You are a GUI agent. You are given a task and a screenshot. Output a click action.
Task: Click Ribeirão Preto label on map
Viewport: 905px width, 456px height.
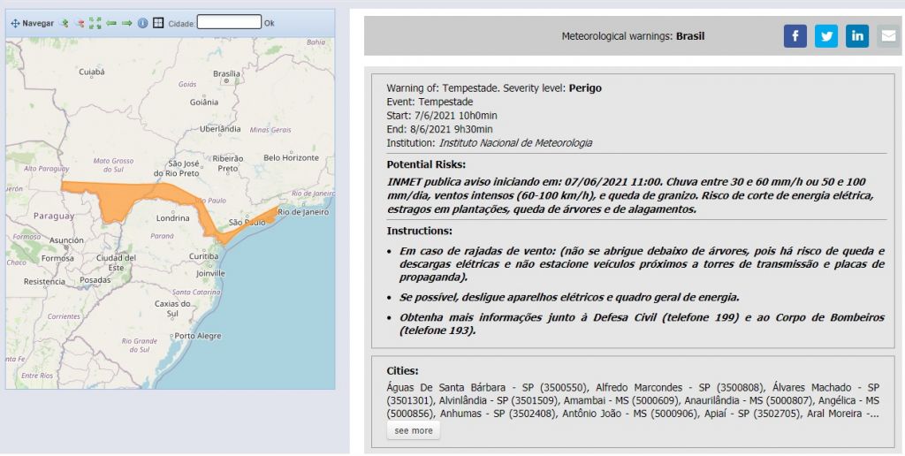point(228,163)
